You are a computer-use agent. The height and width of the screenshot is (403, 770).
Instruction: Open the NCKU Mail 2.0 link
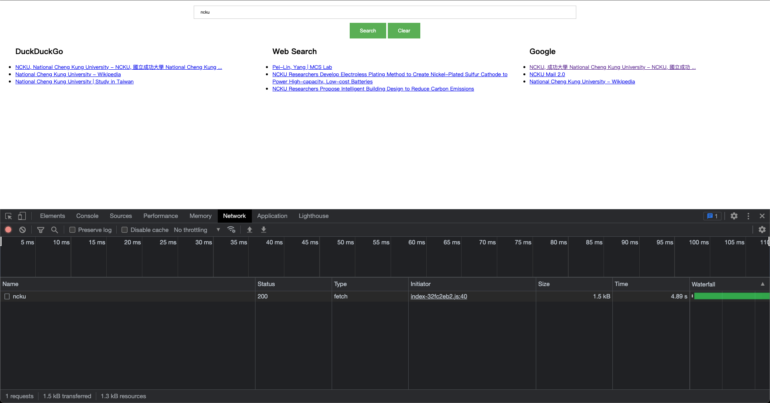(x=547, y=75)
